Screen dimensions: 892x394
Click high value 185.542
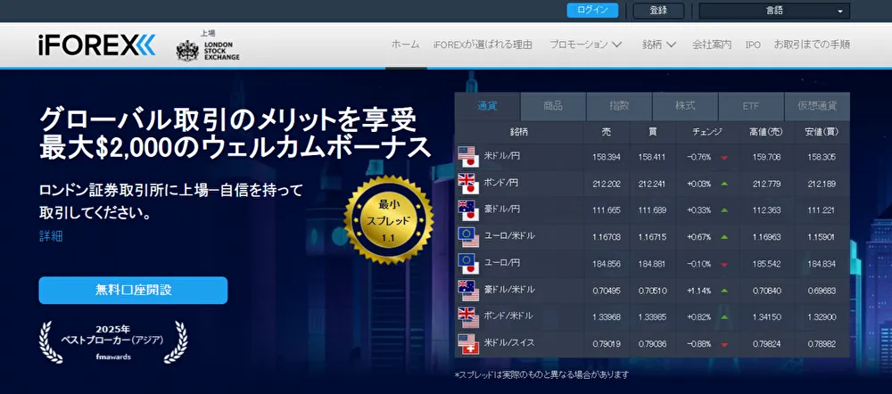click(x=766, y=265)
